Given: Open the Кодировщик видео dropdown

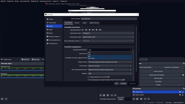Looking at the screenshot, I should pyautogui.click(x=108, y=37).
